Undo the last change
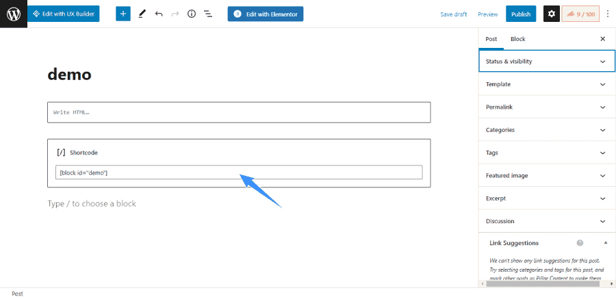Screen dimensions: 616x299 pyautogui.click(x=159, y=14)
